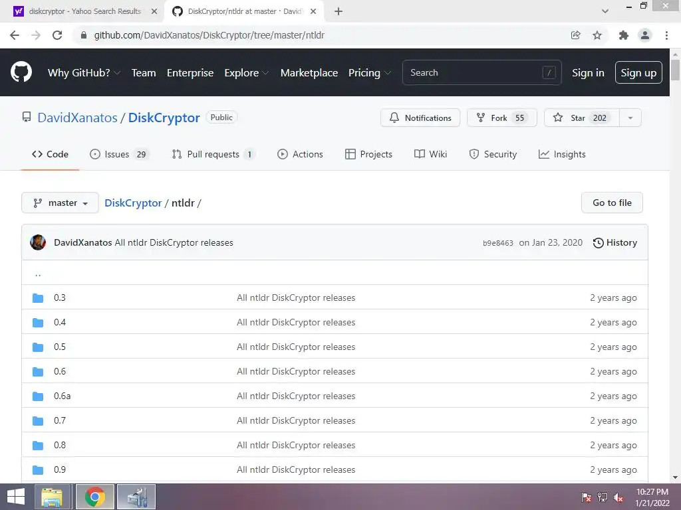Click the Notifications button
This screenshot has height=510, width=681.
(x=420, y=118)
